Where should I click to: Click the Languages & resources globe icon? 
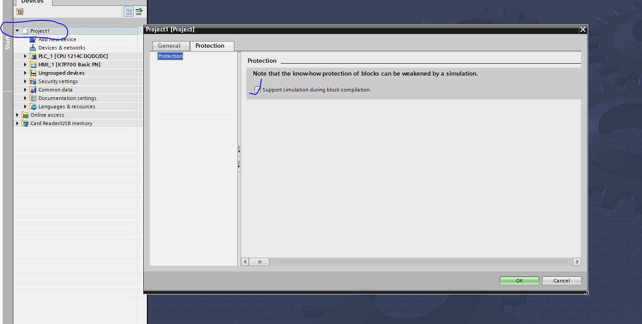[33, 107]
